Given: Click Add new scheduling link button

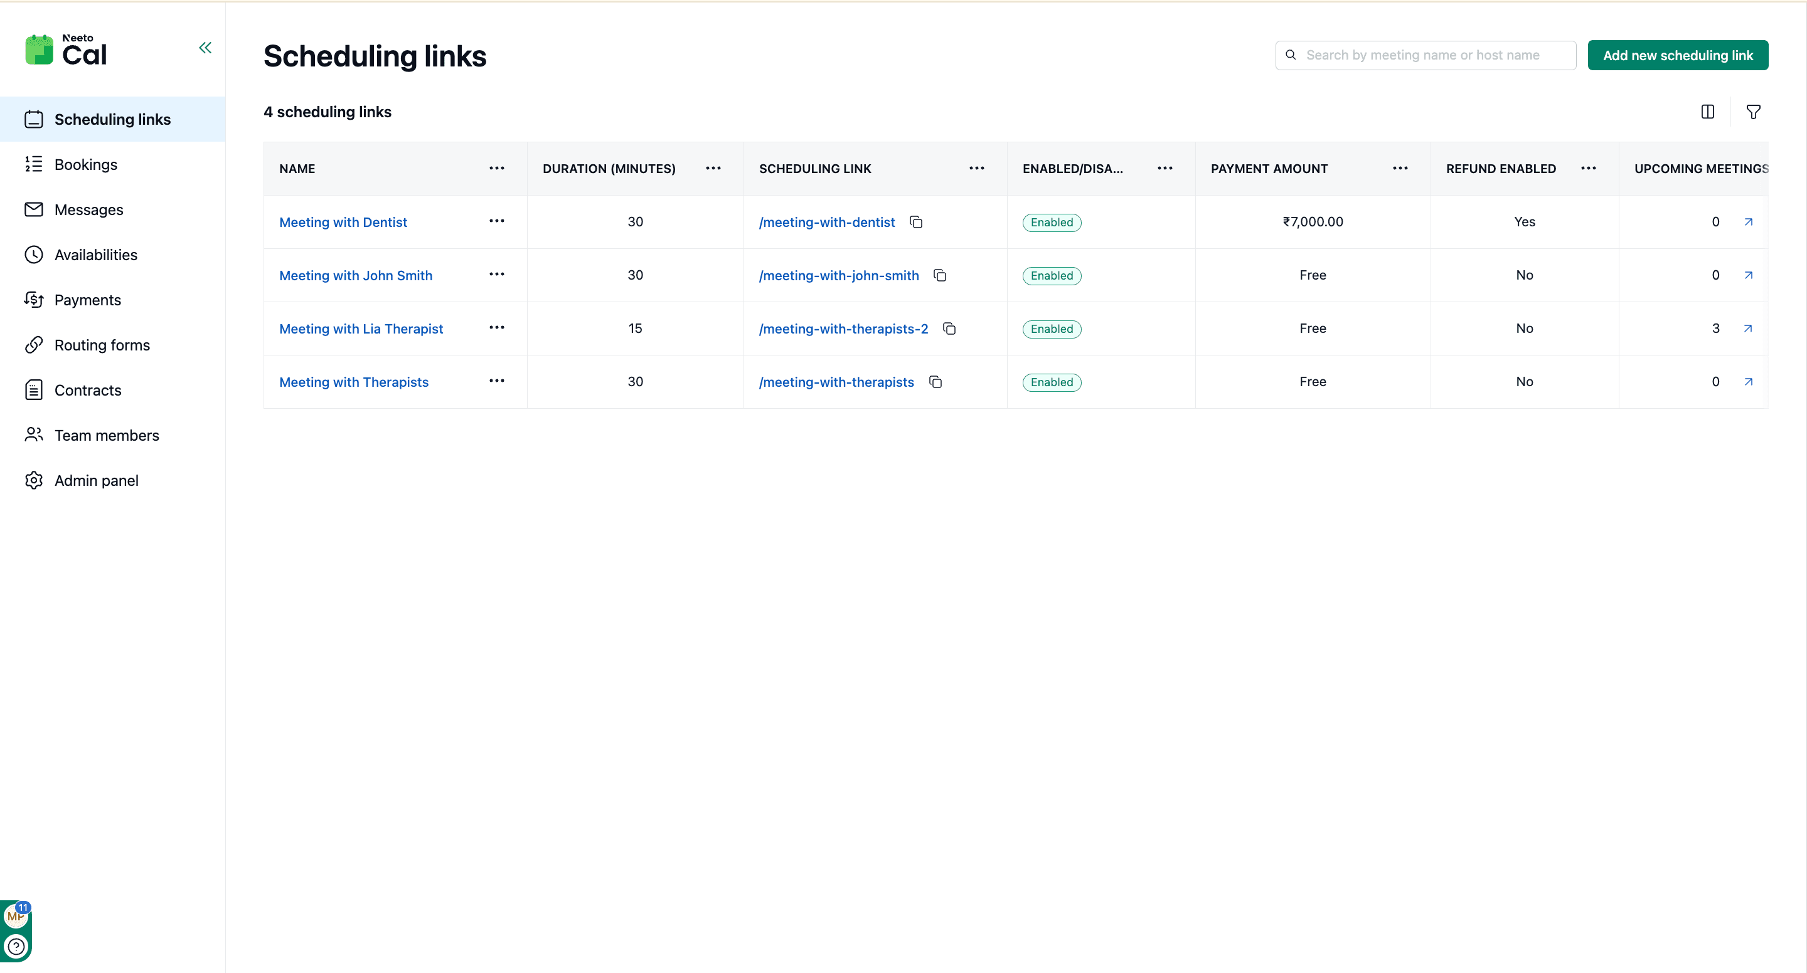Looking at the screenshot, I should point(1678,55).
